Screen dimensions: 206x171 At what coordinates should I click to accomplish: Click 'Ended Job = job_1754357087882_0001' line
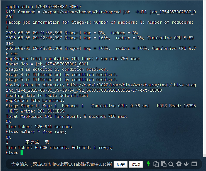coord(47,64)
